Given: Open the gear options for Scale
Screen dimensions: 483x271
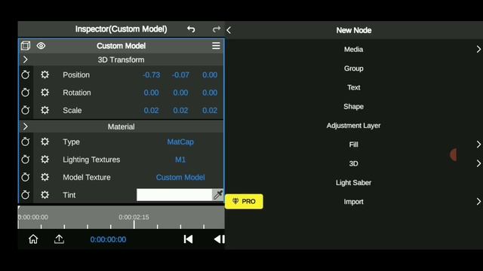Looking at the screenshot, I should 45,111.
